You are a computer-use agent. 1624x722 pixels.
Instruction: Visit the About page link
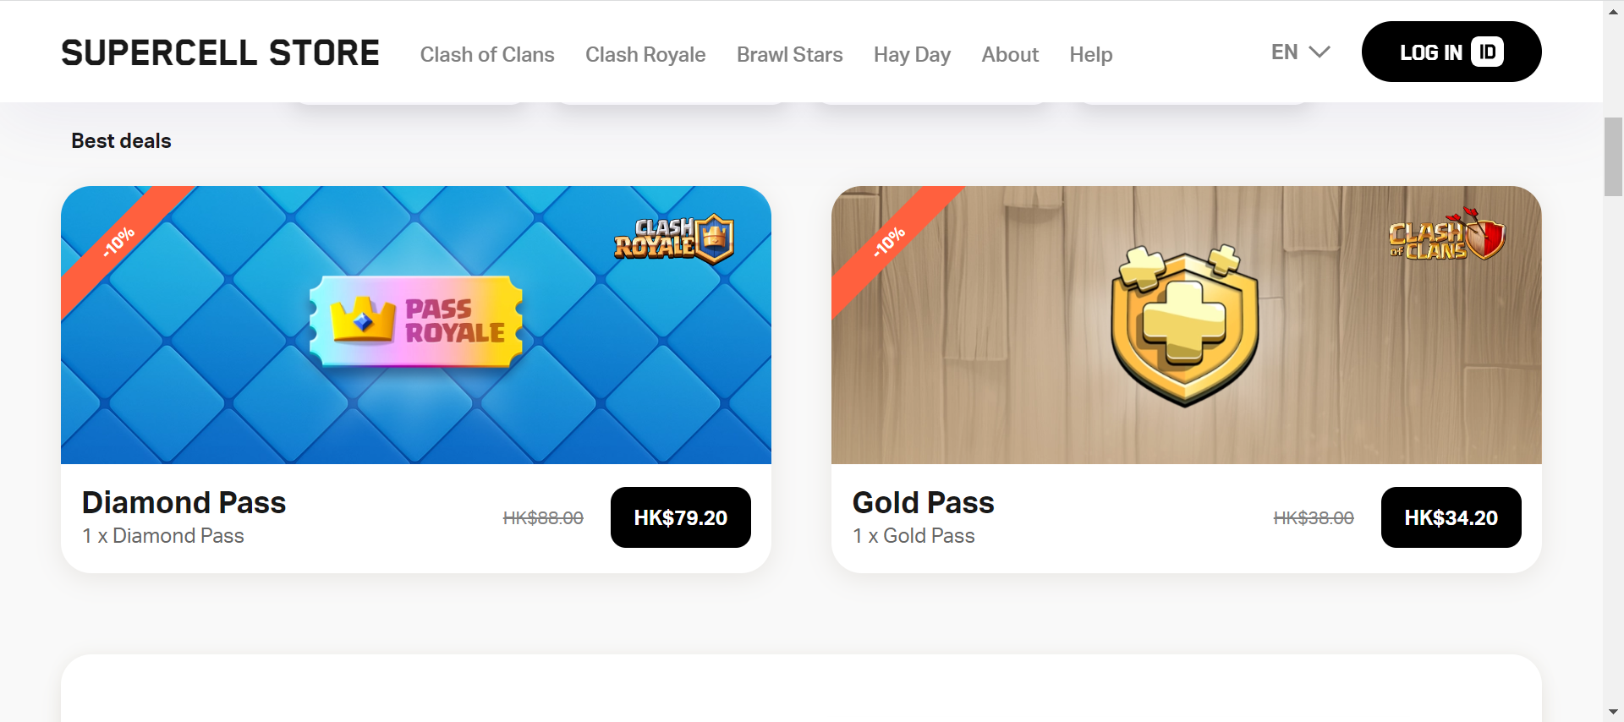click(1010, 54)
